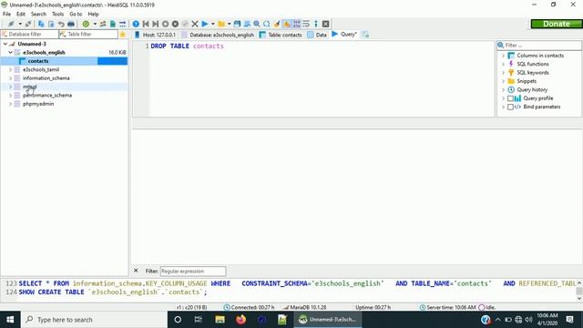Viewport: 583px width, 328px height.
Task: Click the blue Help question mark icon
Action: pos(136,24)
